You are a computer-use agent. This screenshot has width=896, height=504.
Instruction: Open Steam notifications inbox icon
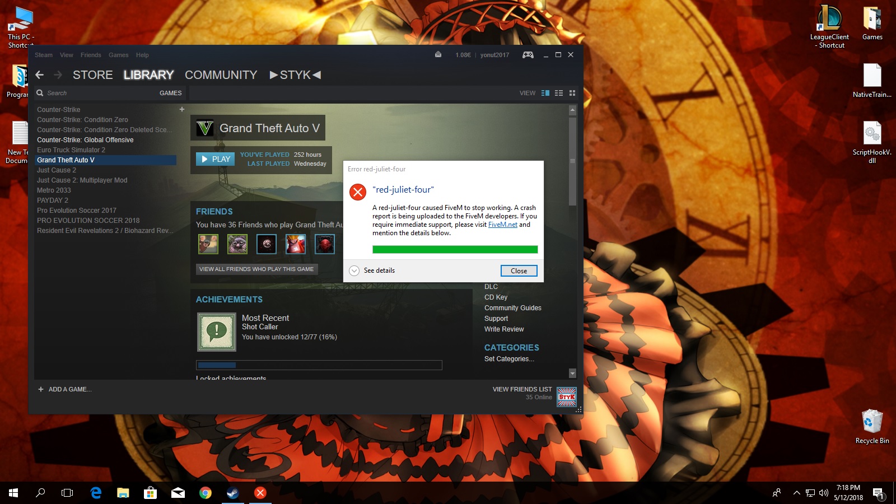click(438, 55)
